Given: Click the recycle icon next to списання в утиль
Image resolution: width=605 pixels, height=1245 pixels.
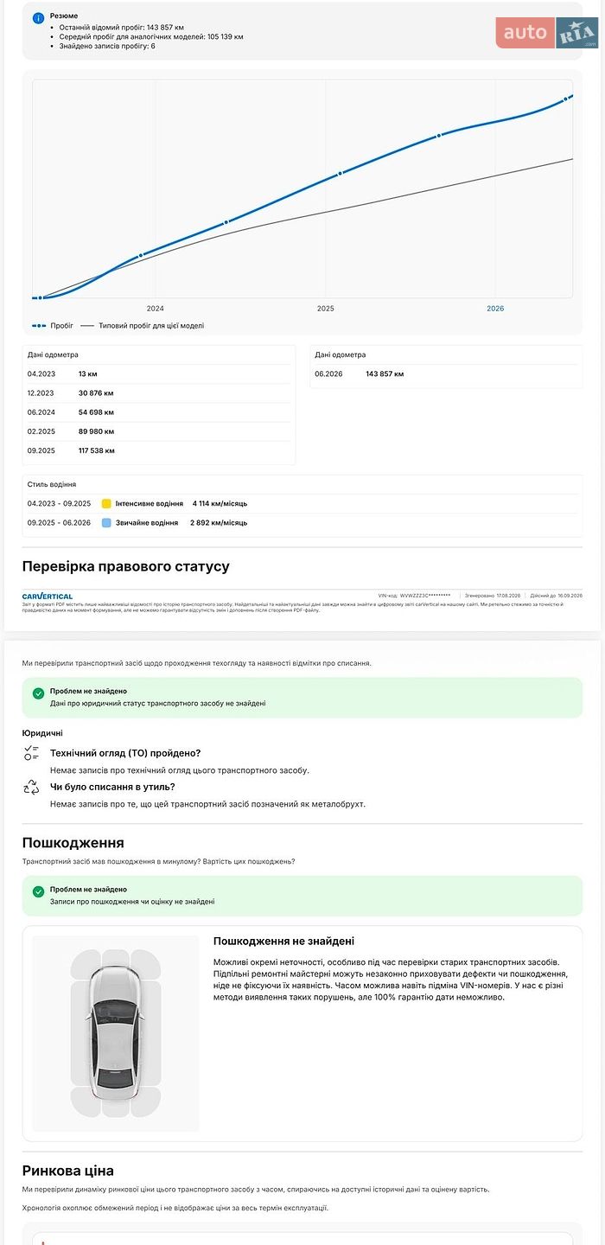Looking at the screenshot, I should (32, 787).
